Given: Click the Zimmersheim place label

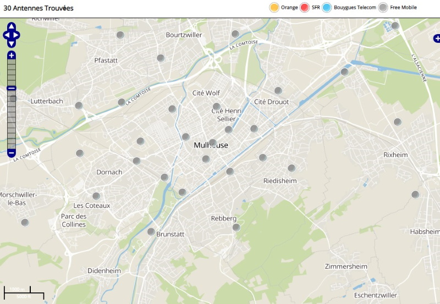Looking at the screenshot, I should [346, 267].
